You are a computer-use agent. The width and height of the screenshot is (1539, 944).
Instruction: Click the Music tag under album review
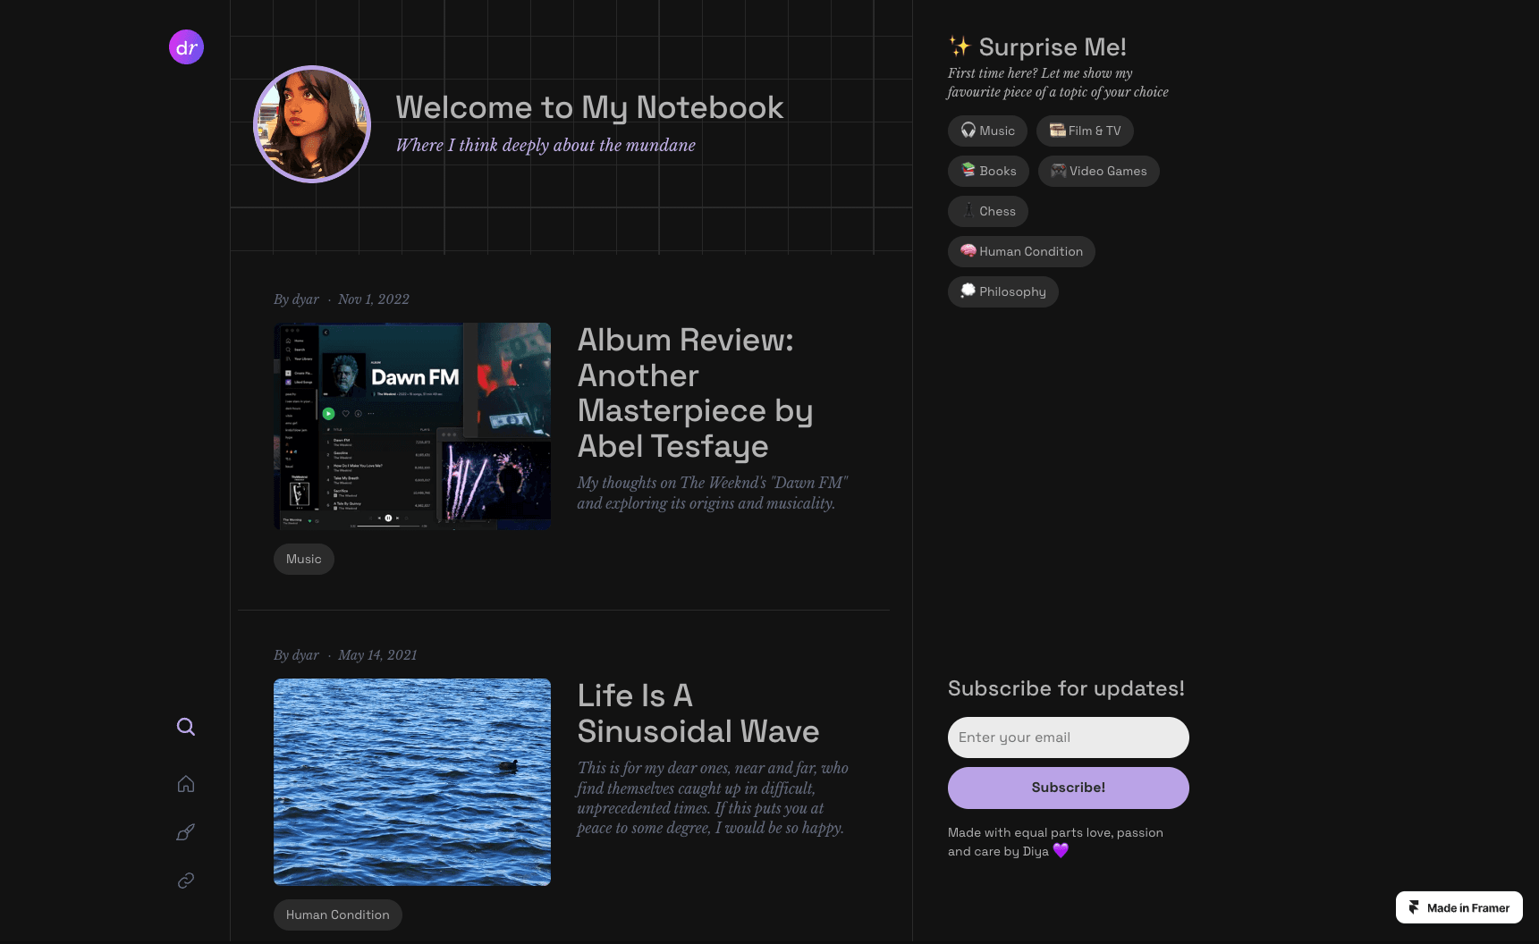tap(304, 559)
